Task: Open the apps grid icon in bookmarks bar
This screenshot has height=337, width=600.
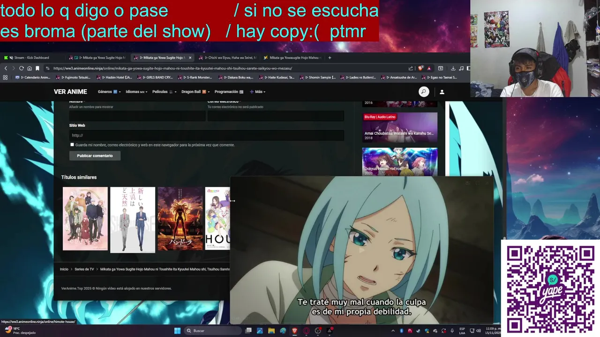Action: [5, 77]
